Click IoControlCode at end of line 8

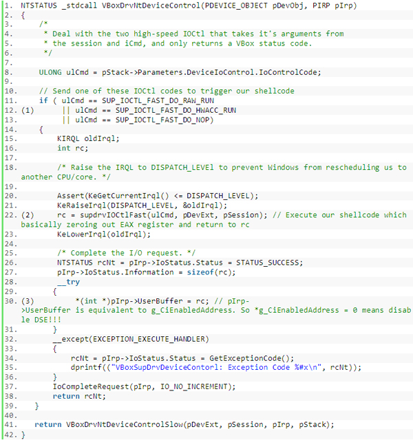point(288,72)
